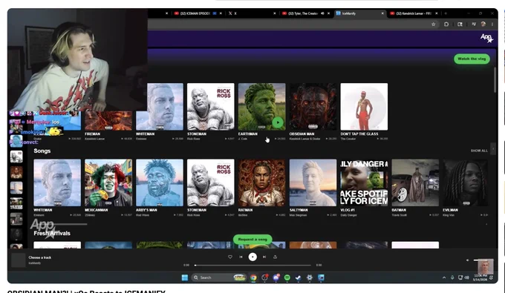Open the Chrome profile avatar
Image resolution: width=505 pixels, height=293 pixels.
[x=483, y=24]
